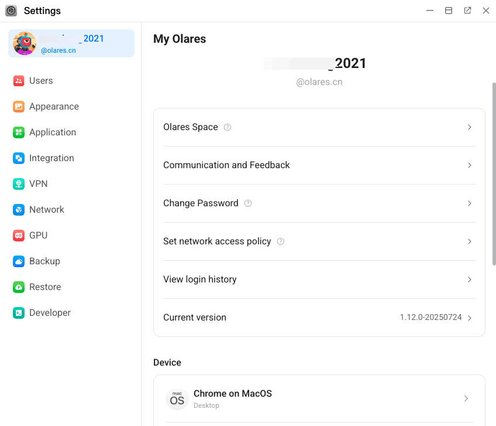Click the @olares.cn domain under the profile name
The width and height of the screenshot is (496, 426).
319,82
